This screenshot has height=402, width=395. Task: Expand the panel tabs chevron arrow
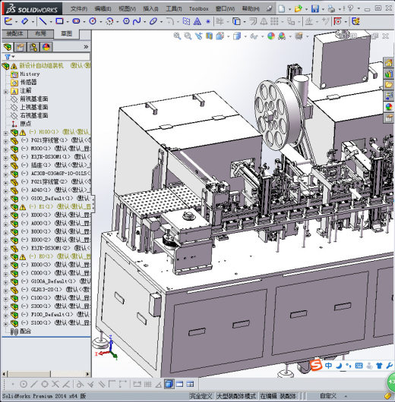86,47
